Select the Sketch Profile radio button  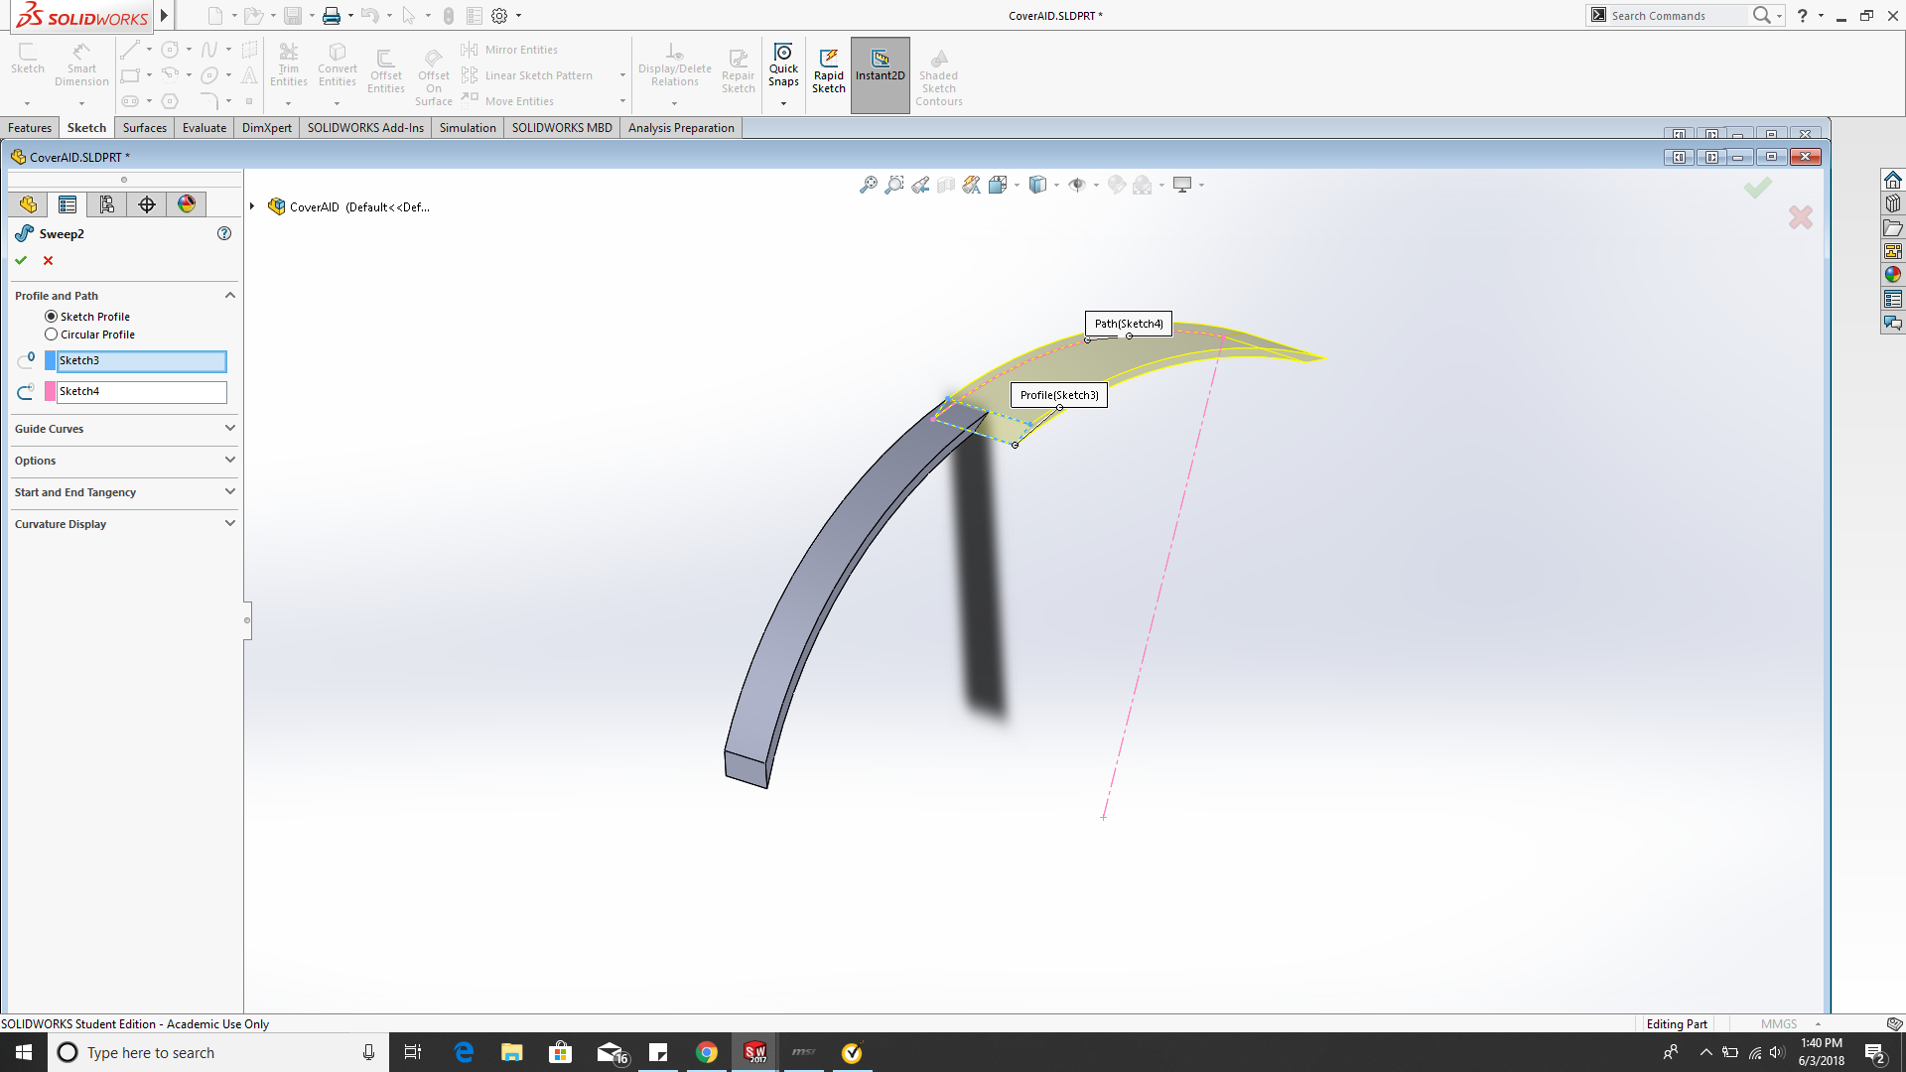click(51, 317)
